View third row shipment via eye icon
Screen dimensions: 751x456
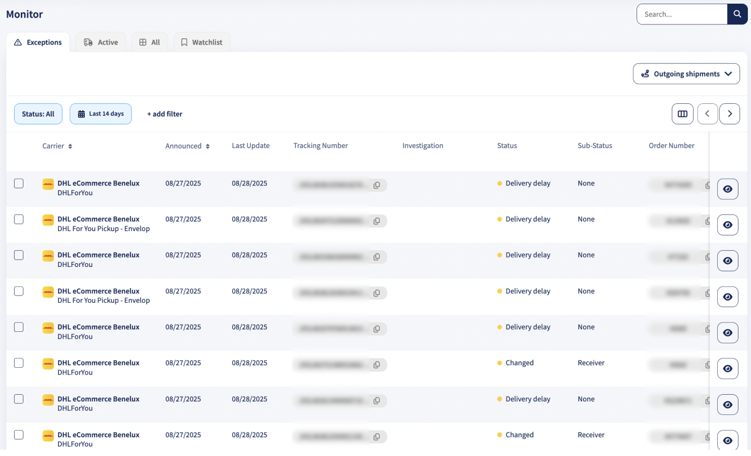[728, 261]
